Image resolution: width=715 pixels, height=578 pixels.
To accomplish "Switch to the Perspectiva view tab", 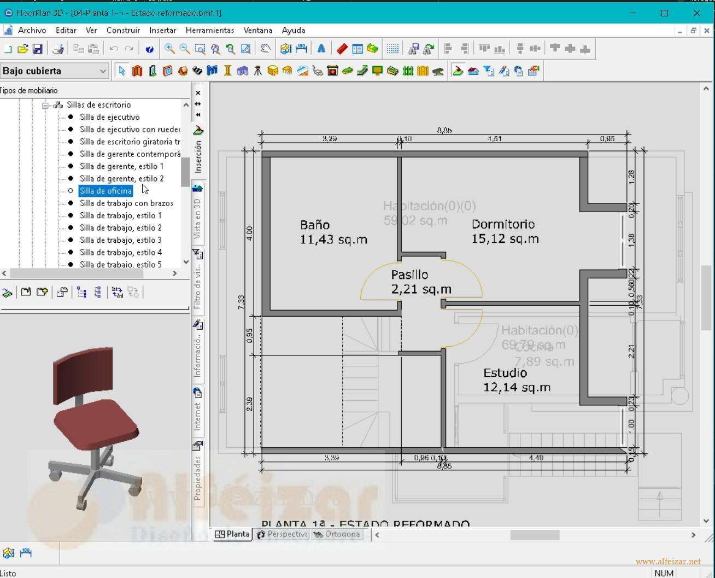I will pos(282,534).
